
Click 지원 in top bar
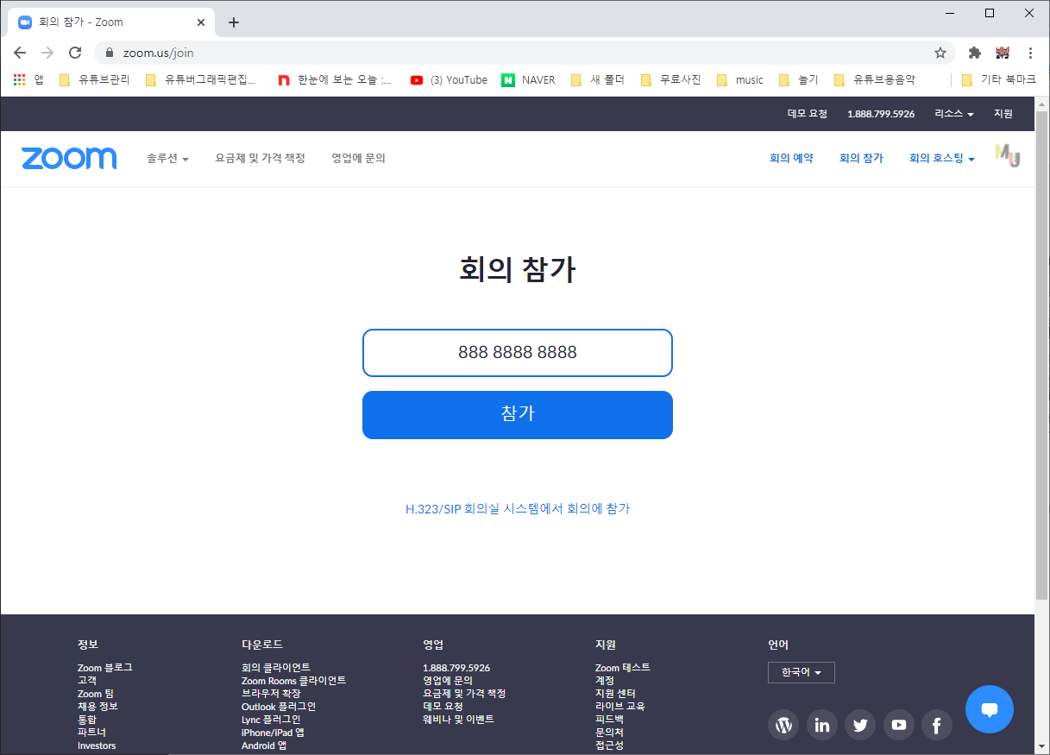[1003, 114]
